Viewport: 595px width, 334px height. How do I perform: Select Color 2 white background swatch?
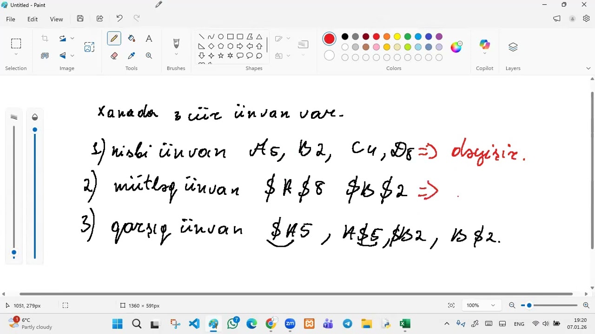click(329, 56)
